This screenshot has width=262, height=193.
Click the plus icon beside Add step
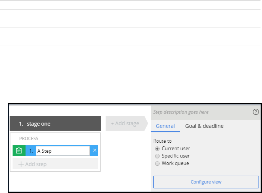coord(21,164)
